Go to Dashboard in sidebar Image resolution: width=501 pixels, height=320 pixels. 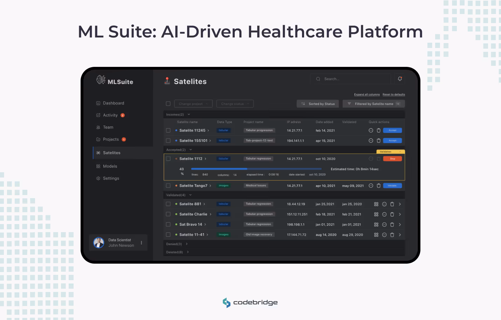click(x=110, y=103)
